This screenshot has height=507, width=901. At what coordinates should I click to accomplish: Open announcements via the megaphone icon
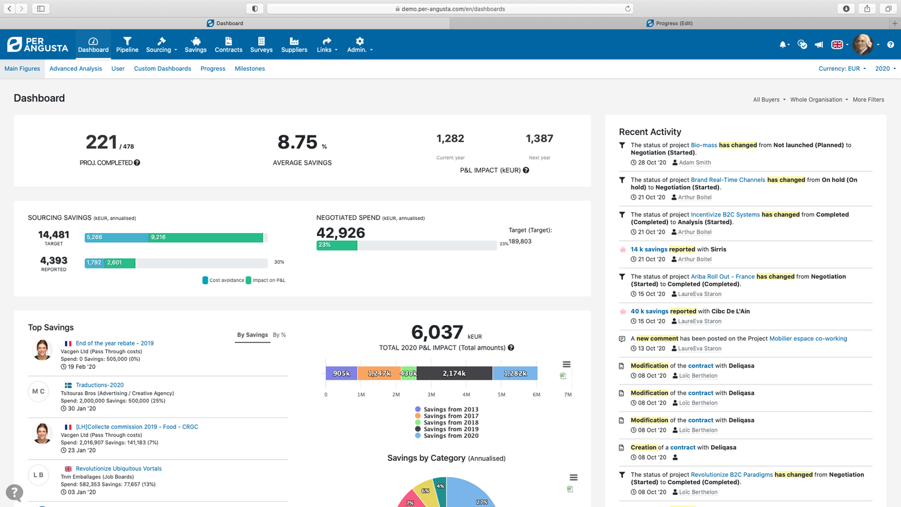coord(818,44)
